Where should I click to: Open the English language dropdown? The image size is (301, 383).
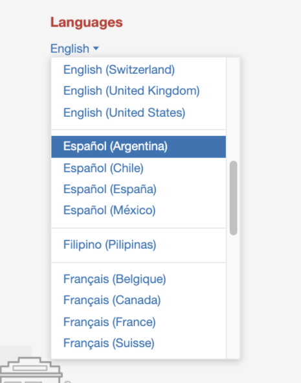point(74,49)
